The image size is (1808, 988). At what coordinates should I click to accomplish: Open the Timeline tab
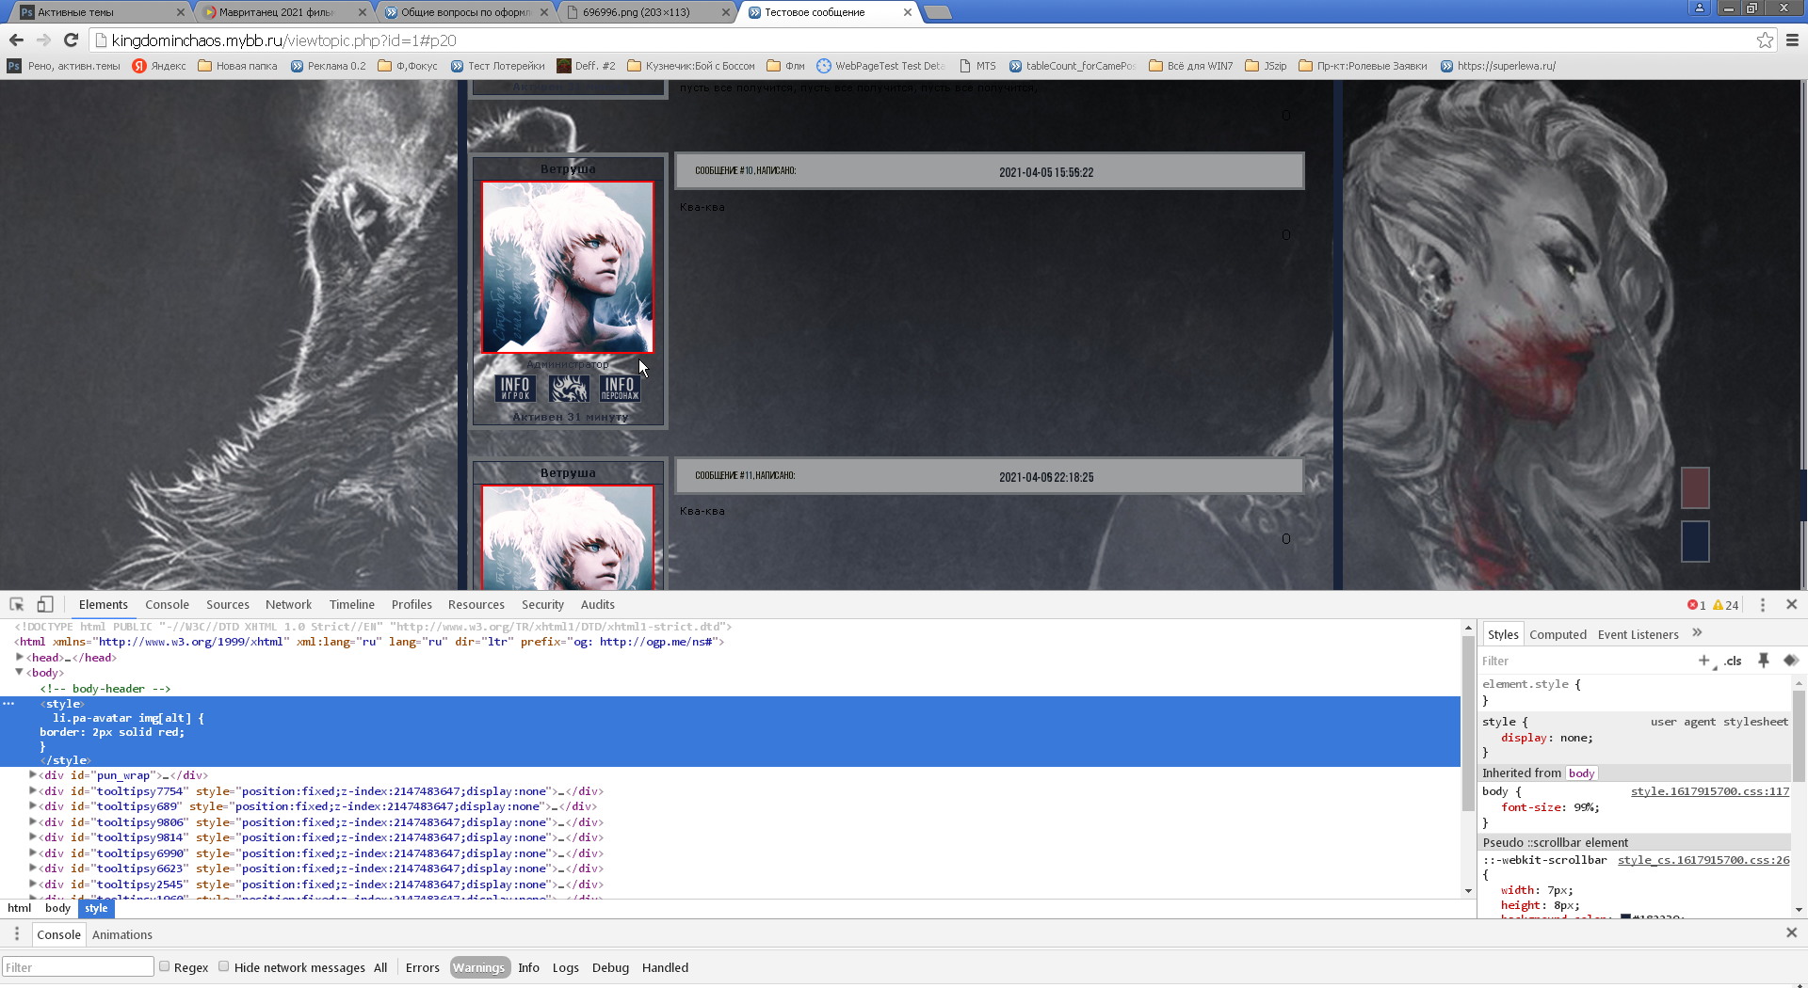(352, 604)
